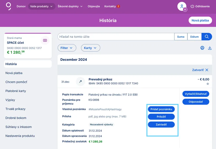The width and height of the screenshot is (216, 149).
Task: Click the #MozetePouzitAjHashtagy note placeholder
Action: [105, 109]
